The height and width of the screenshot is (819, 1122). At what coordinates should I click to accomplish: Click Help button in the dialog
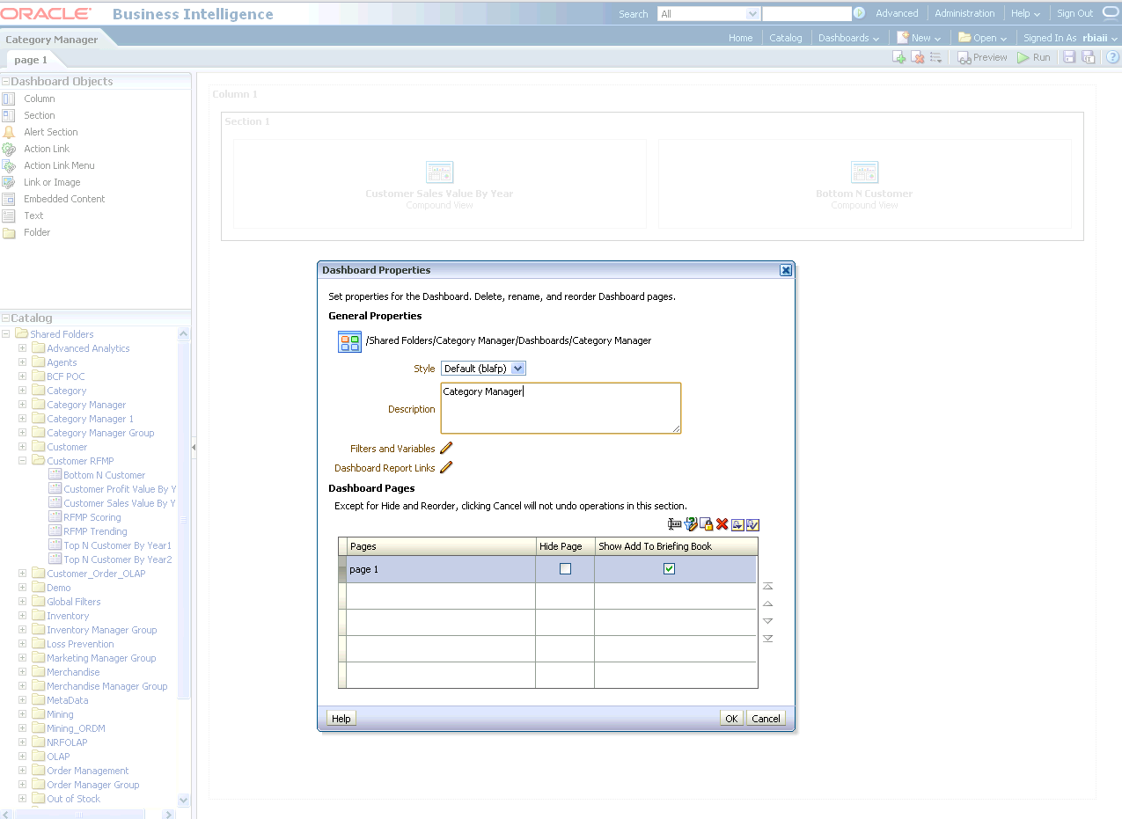tap(341, 719)
